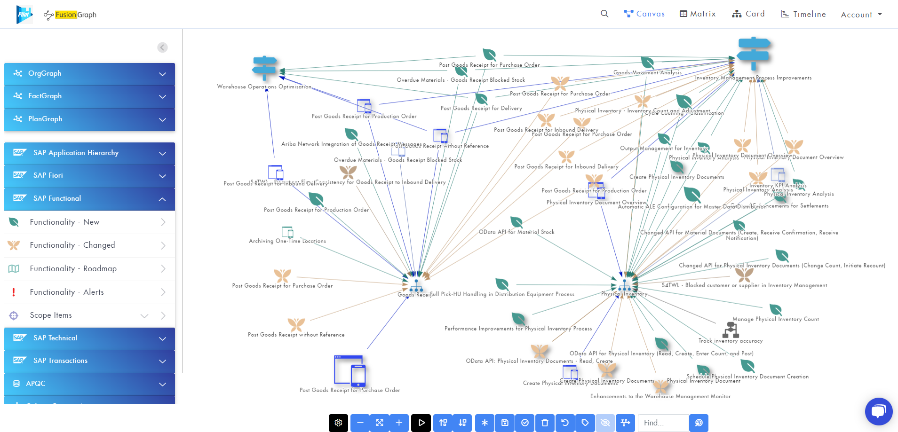Expand Scope Items down chevron
Image resolution: width=898 pixels, height=432 pixels.
point(144,315)
